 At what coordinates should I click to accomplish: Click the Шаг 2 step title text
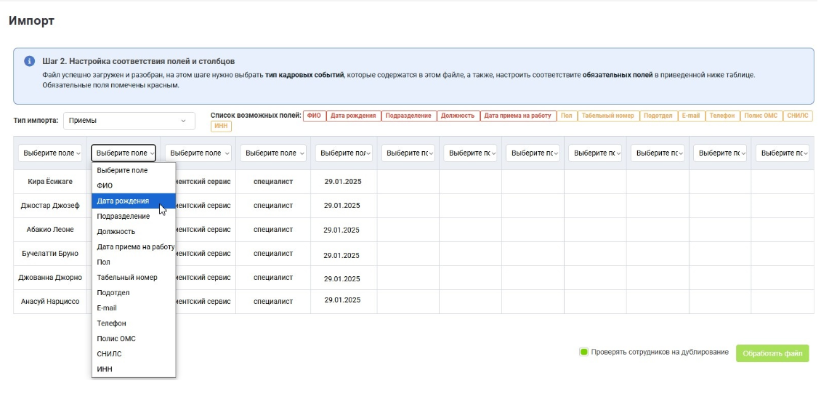(139, 61)
